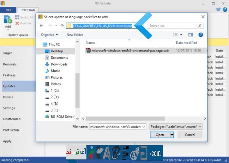Expand the File name history dropdown
The height and width of the screenshot is (163, 229).
pos(144,126)
